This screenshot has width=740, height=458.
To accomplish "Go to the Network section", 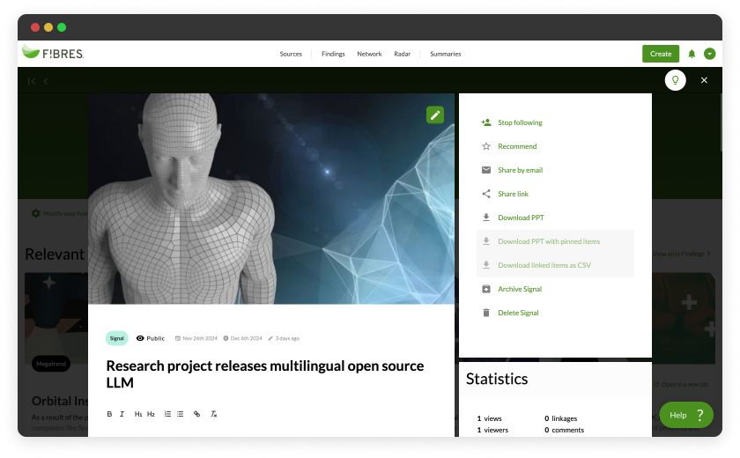I will (x=369, y=54).
